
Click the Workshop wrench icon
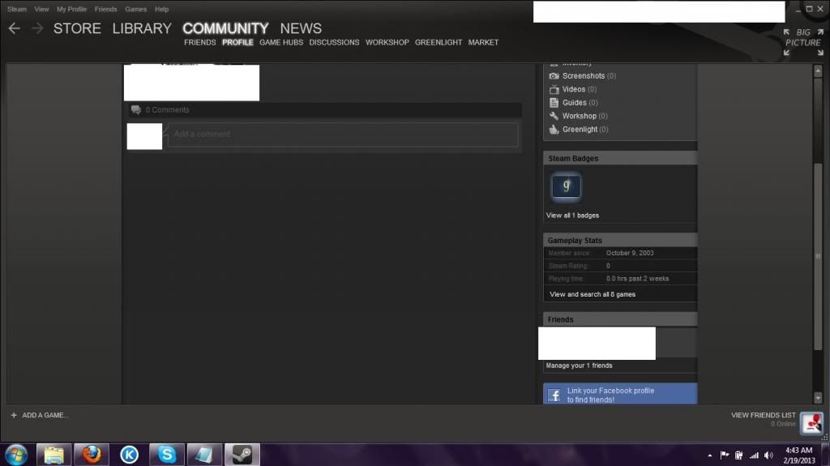[x=554, y=116]
